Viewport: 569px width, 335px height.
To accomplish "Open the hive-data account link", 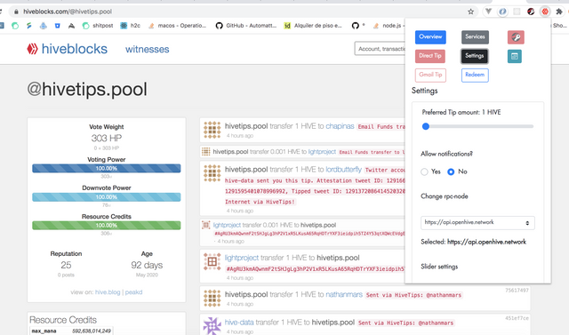I will 239,322.
